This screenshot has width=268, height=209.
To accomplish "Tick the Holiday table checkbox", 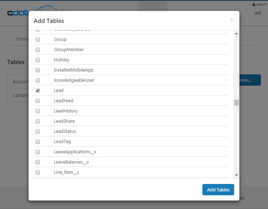I will [x=38, y=60].
